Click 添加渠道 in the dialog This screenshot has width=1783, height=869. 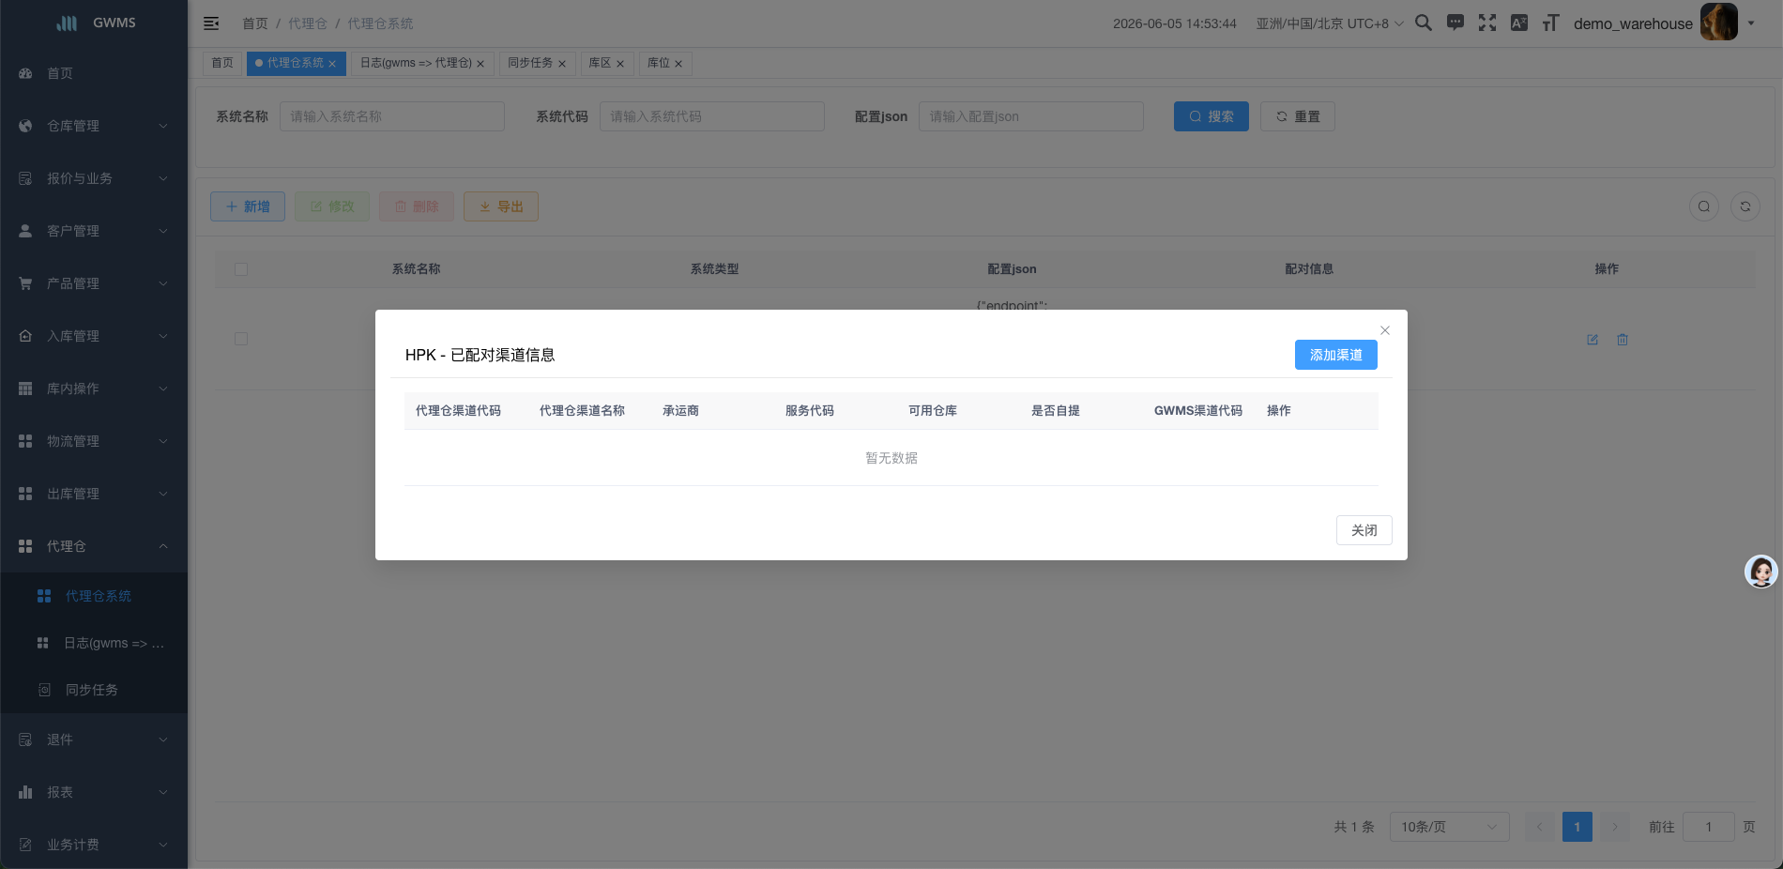1336,355
